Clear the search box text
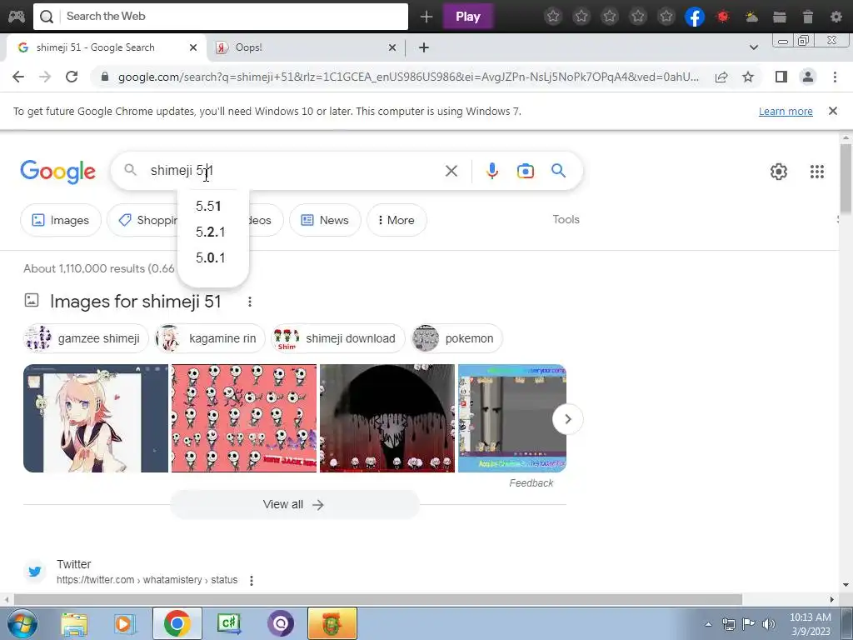853x640 pixels. tap(451, 171)
